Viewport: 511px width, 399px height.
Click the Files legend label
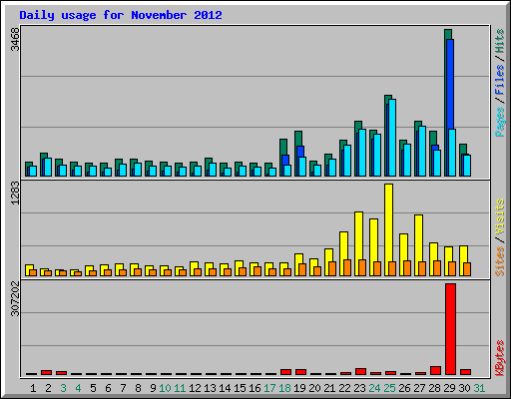click(x=500, y=79)
